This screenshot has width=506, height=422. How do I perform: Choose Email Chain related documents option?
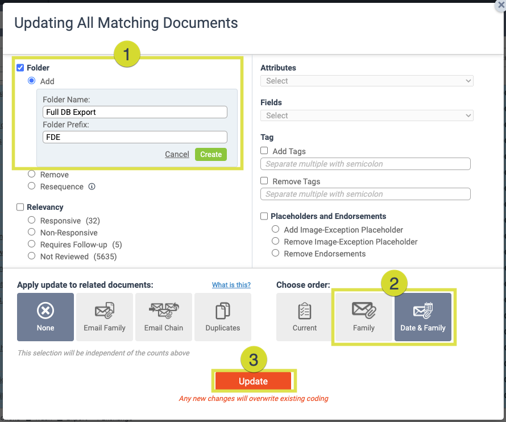point(164,317)
